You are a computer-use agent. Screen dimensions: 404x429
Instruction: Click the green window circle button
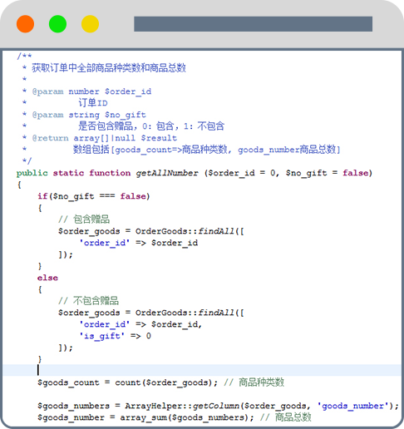coord(57,24)
